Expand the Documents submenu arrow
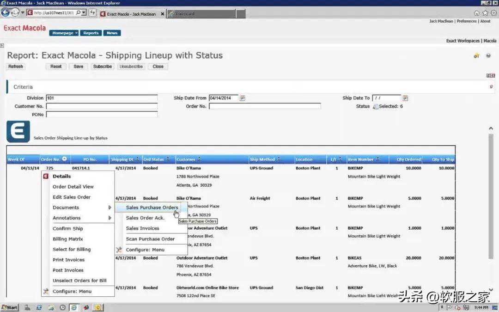This screenshot has width=499, height=312. [x=110, y=208]
